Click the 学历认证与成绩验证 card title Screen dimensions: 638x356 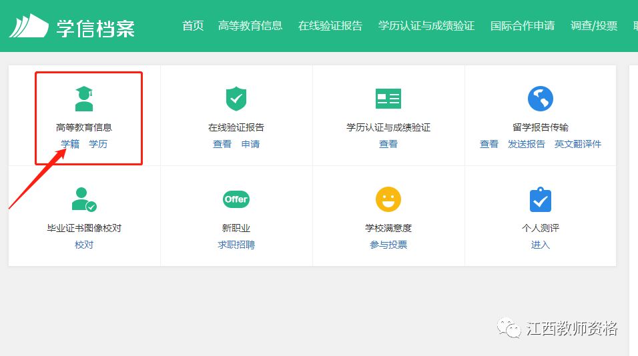388,127
